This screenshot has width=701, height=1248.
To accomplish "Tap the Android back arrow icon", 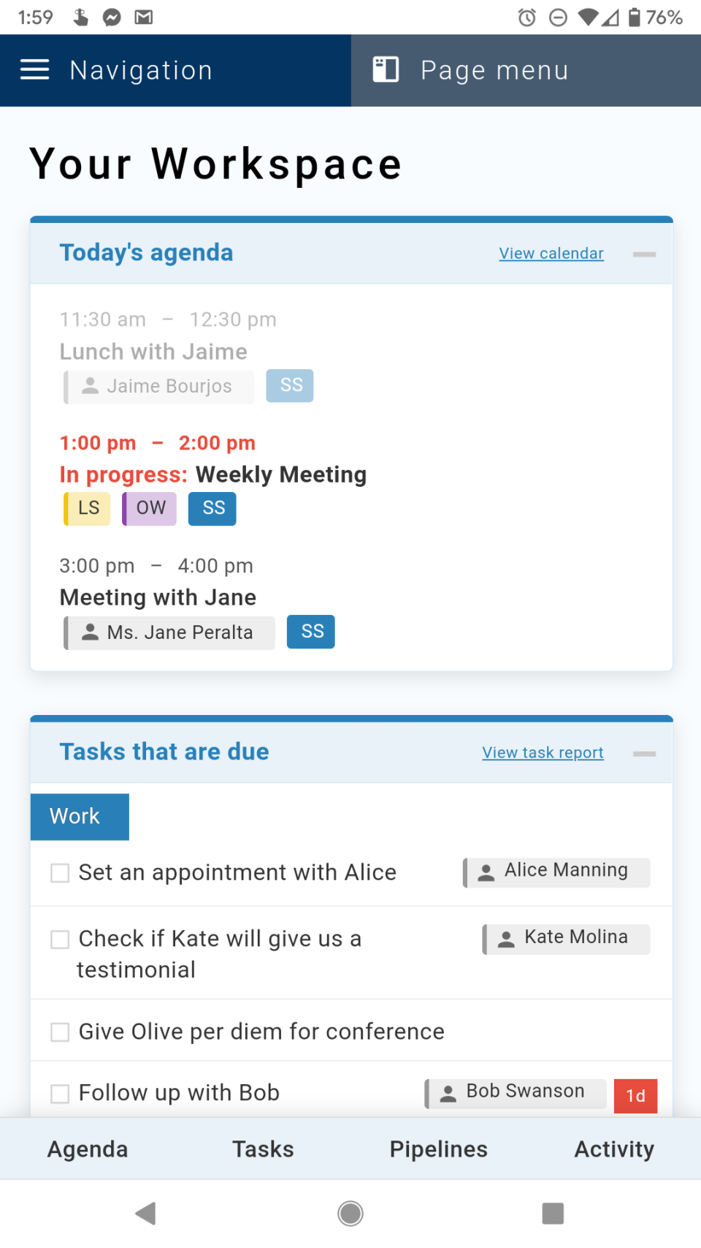I will point(146,1213).
